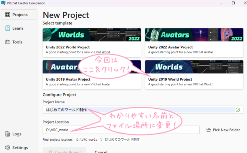Click the Worlds 2022 banner image
Viewport: 247px width, 153px height.
92,35
